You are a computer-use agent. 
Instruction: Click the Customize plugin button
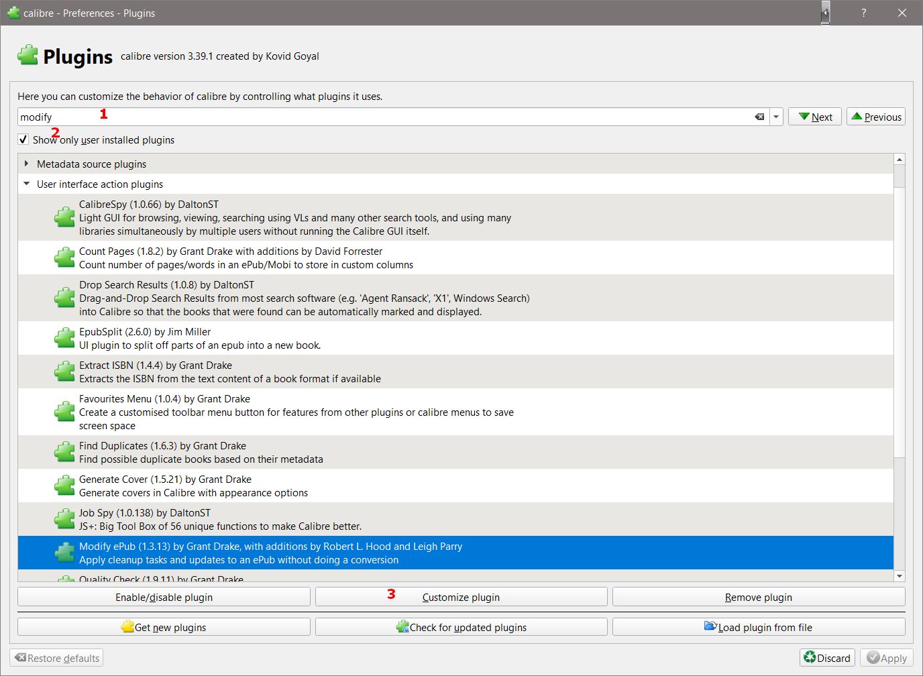click(461, 597)
